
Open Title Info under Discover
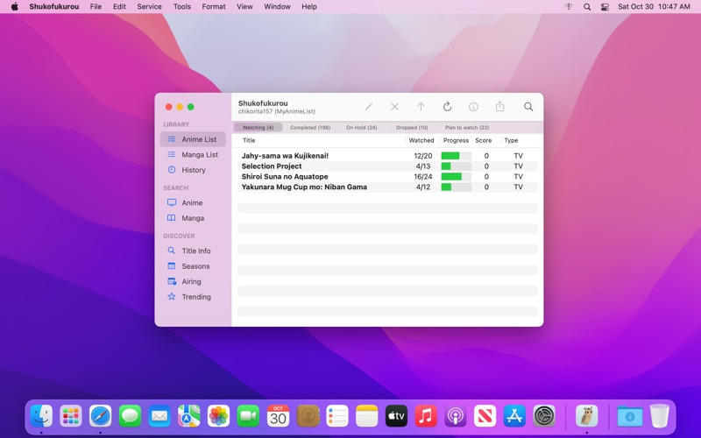tap(193, 251)
